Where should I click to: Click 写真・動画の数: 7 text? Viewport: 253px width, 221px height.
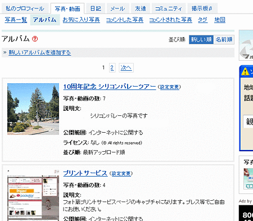point(84,98)
